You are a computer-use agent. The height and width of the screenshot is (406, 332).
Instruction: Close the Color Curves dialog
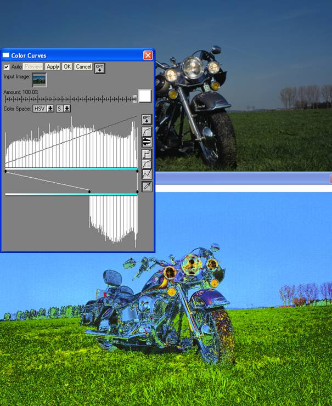point(148,55)
